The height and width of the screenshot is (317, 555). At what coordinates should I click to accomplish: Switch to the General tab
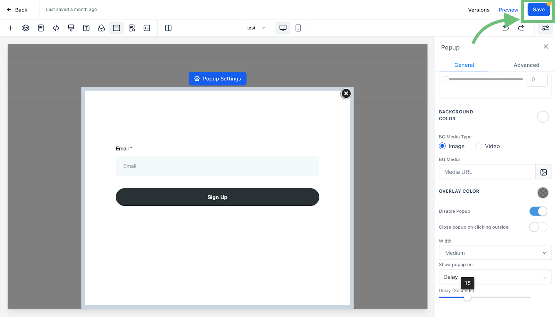(464, 65)
